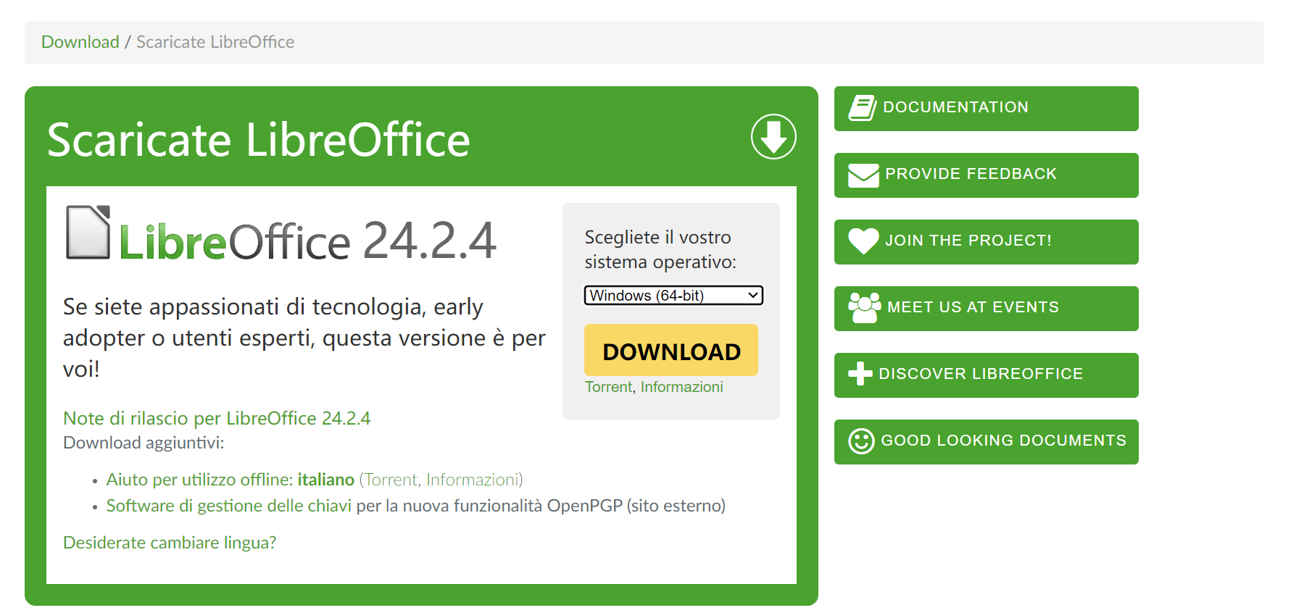Open Note di rilascio per LibreOffice 24.2.4
1291x613 pixels.
217,418
